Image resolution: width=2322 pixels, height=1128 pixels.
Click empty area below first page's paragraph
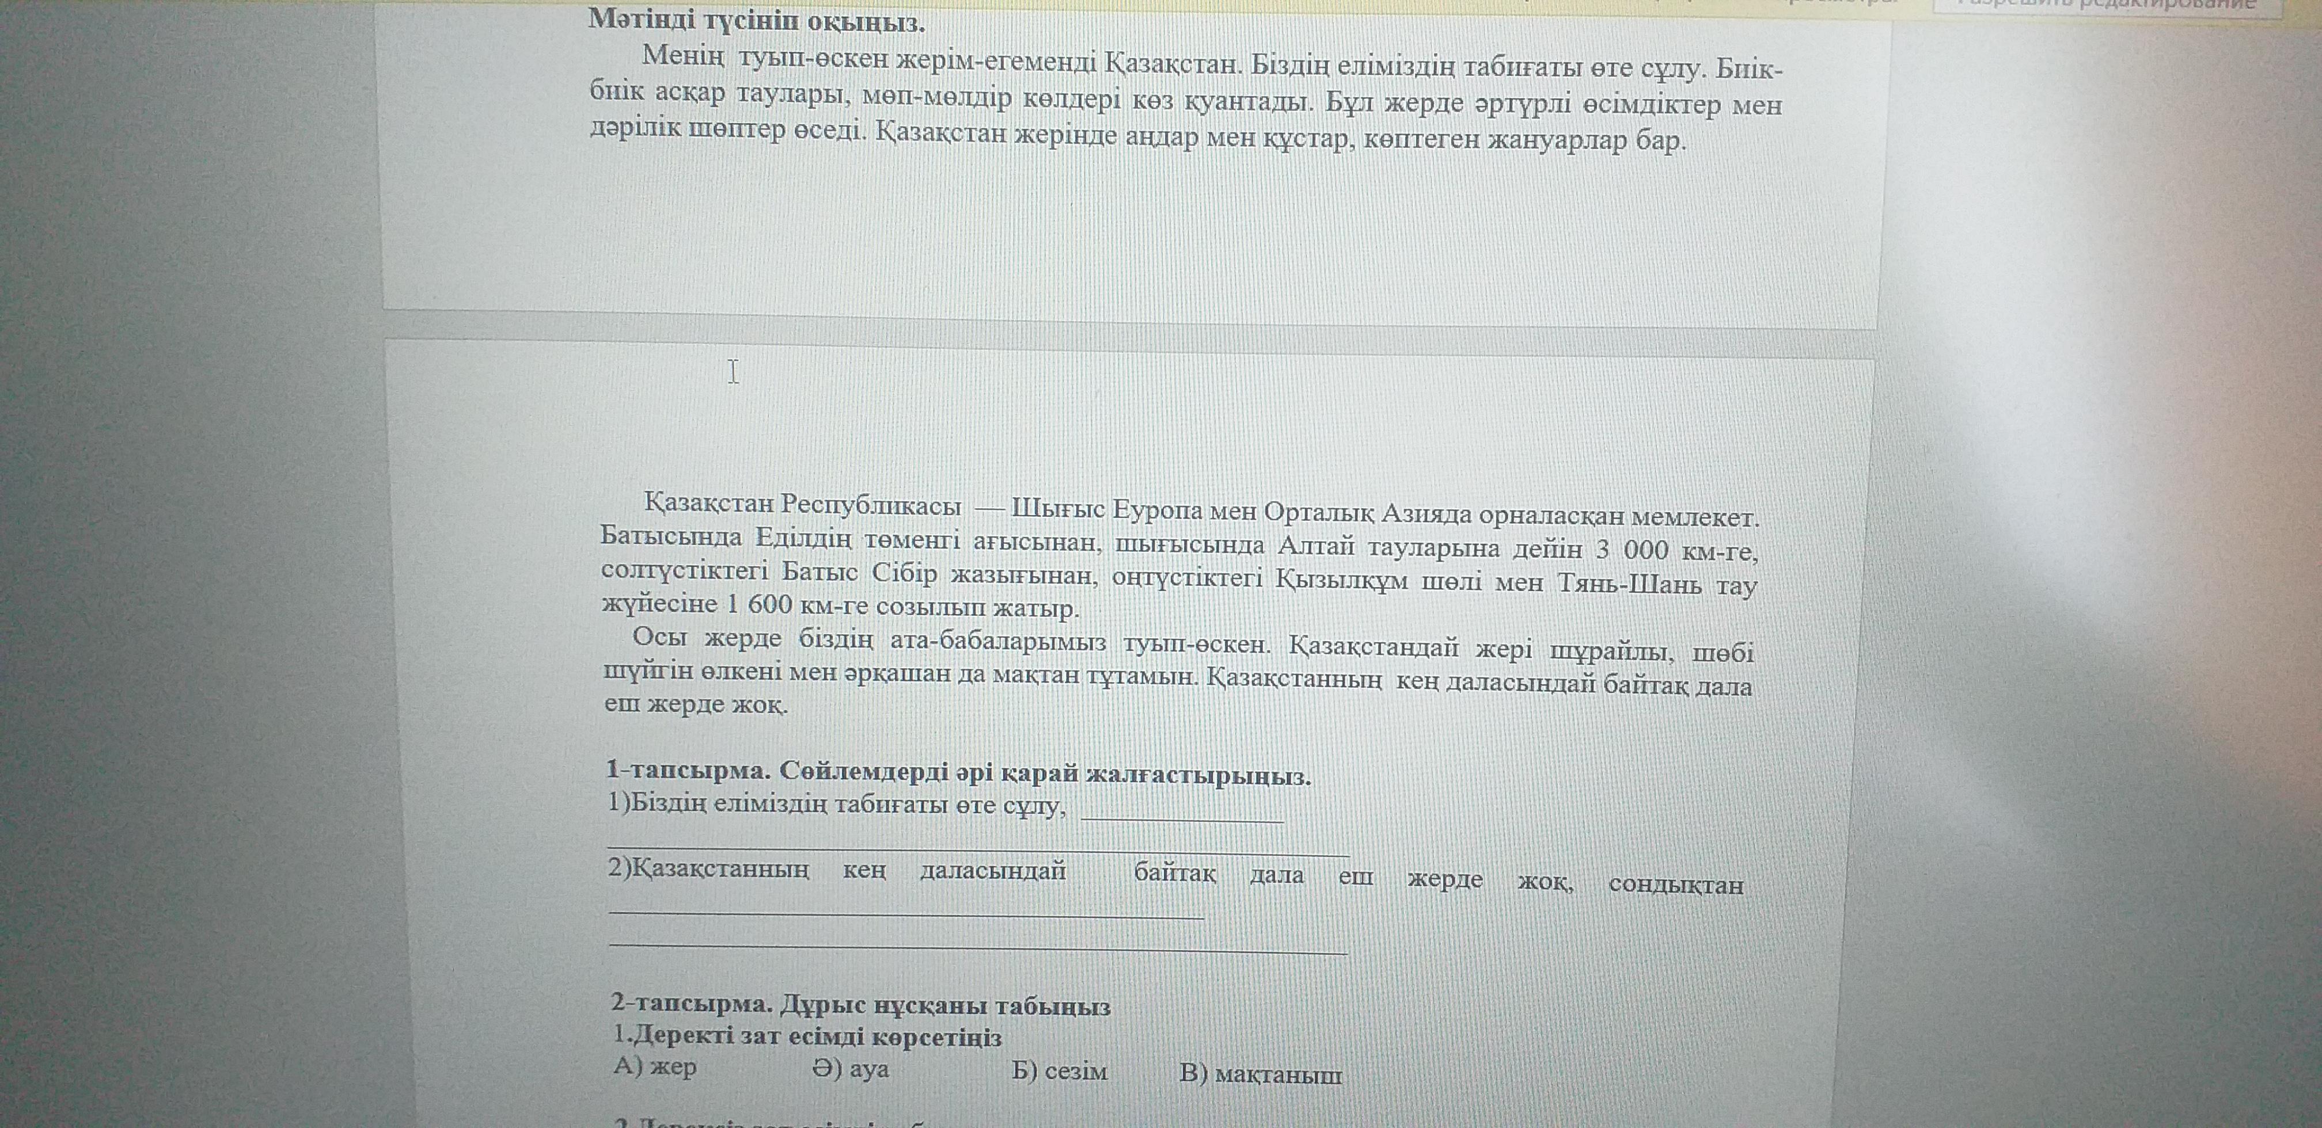click(x=1127, y=234)
